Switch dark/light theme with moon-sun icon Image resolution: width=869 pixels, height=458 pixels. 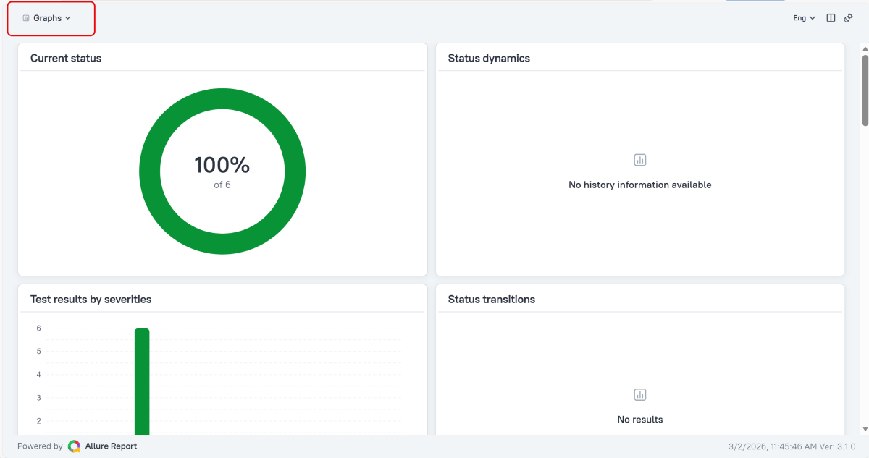click(x=849, y=18)
